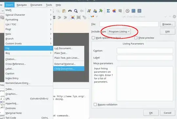Toggle noun text style icon
Image resolution: width=177 pixels, height=119 pixels.
[95, 11]
